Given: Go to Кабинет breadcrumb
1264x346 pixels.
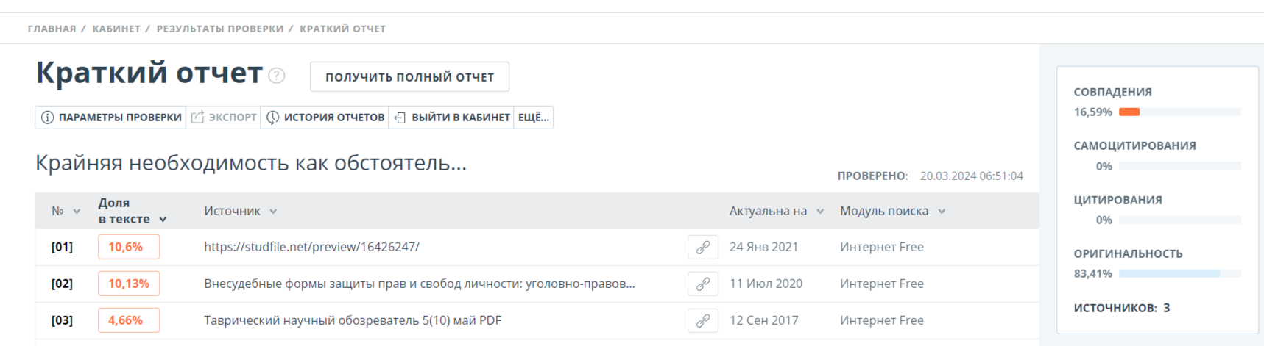Looking at the screenshot, I should [116, 29].
